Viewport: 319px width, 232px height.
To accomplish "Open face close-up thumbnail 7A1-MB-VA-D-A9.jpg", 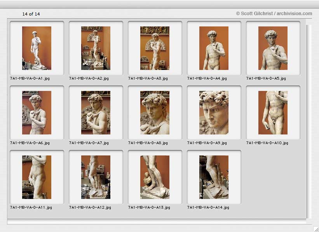I will [x=214, y=113].
